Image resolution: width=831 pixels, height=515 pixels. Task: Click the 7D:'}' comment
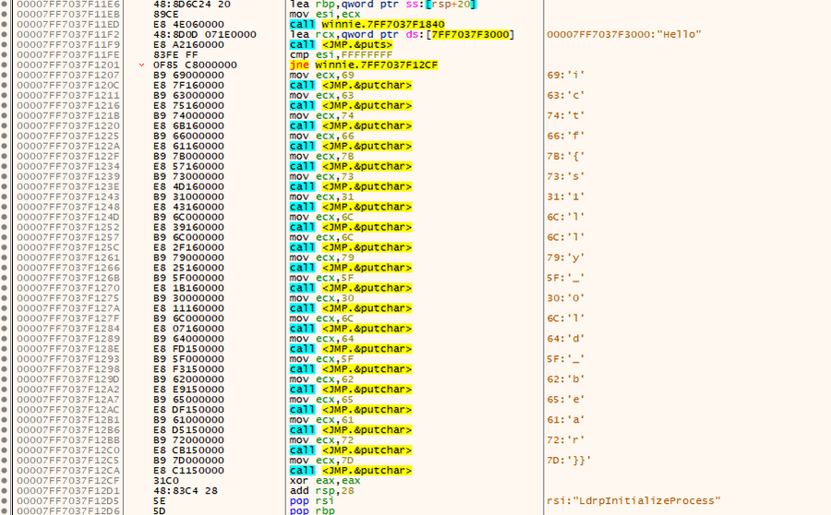coord(569,461)
